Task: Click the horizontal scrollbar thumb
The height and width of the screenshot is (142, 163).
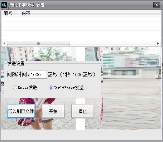Action: (x=38, y=43)
